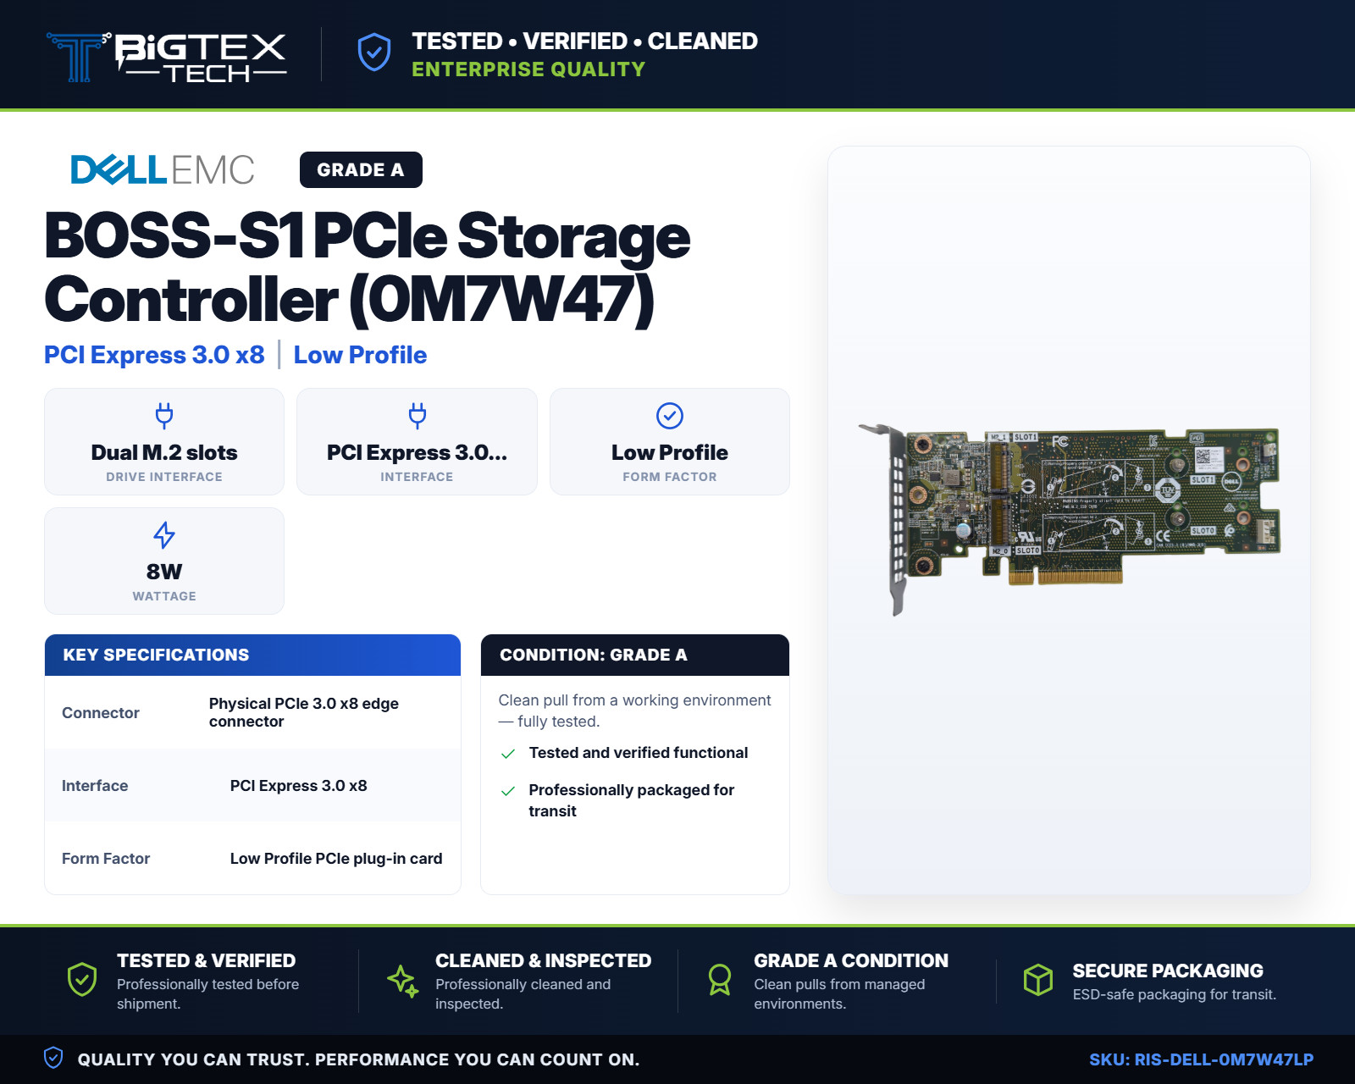Click the plug icon above PCI Express 3.0...

point(417,415)
